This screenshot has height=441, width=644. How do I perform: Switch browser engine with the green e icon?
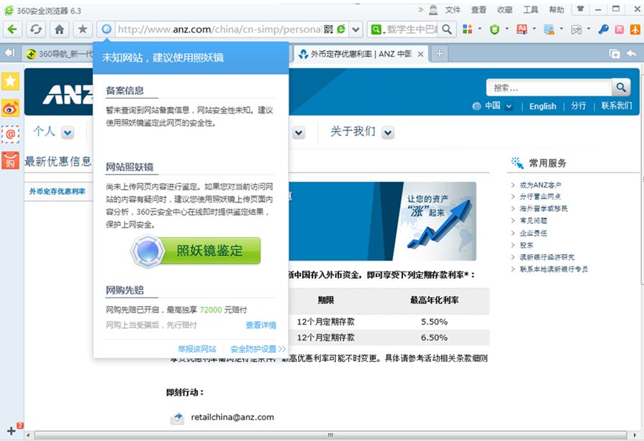pos(341,29)
